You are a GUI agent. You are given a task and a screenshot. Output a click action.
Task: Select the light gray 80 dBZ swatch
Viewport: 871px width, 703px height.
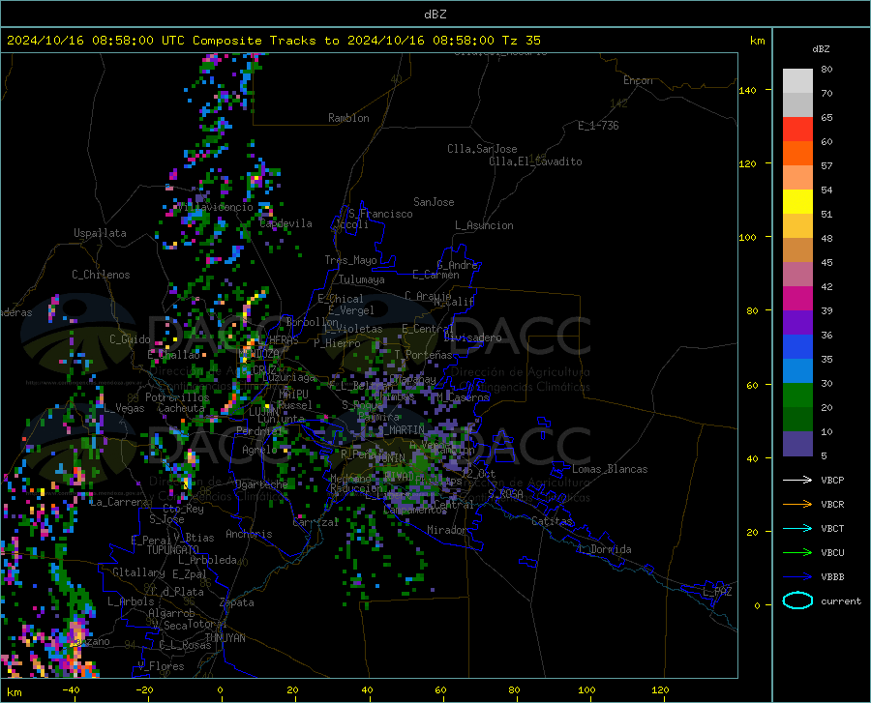[797, 81]
